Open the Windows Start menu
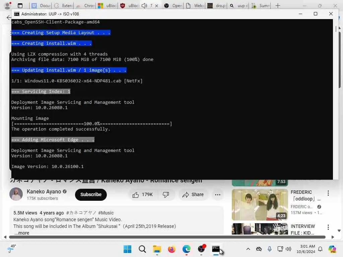 (x=127, y=249)
